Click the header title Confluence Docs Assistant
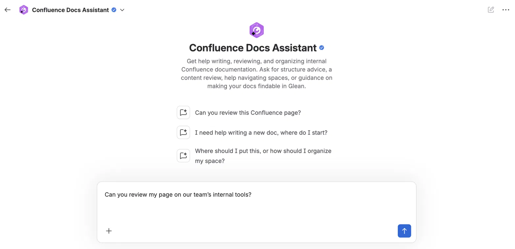The height and width of the screenshot is (249, 515). pyautogui.click(x=70, y=10)
